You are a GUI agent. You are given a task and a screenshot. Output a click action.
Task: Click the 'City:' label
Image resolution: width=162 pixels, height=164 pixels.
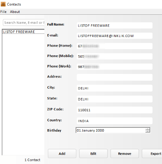click(51, 88)
